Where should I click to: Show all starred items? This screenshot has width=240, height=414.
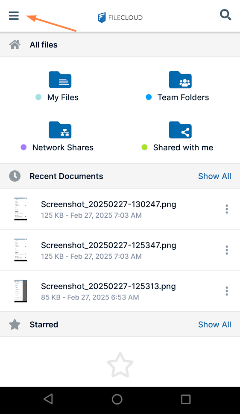215,325
